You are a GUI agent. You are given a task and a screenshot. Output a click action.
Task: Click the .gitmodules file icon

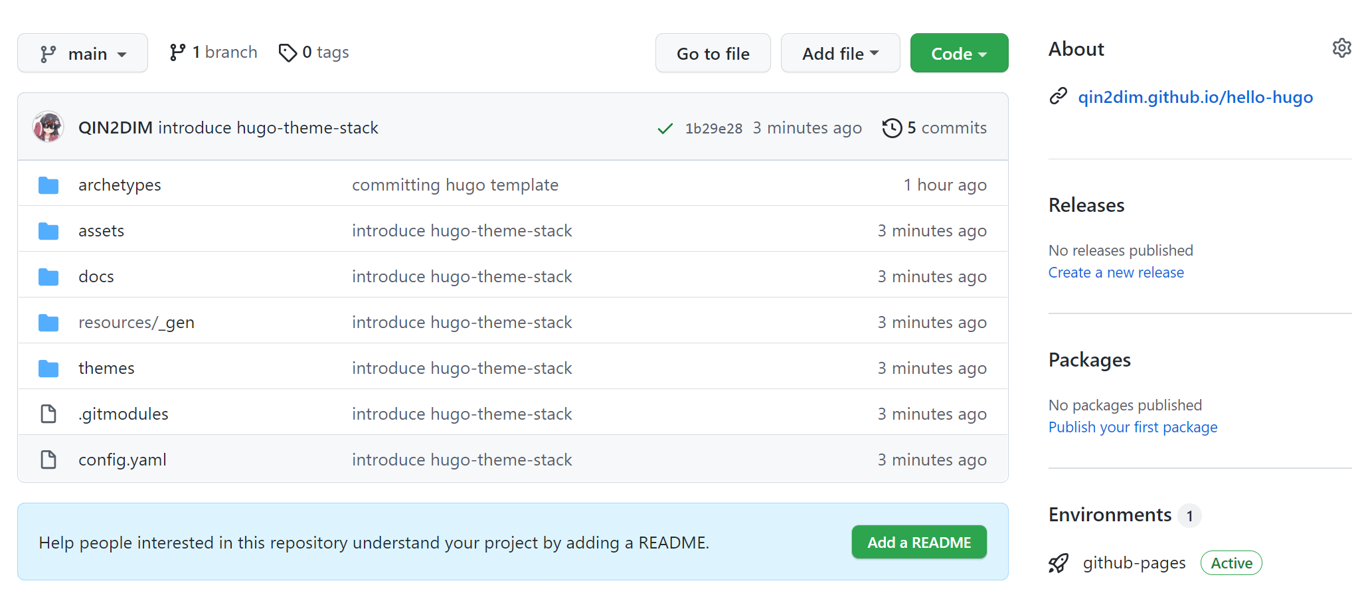(x=48, y=414)
